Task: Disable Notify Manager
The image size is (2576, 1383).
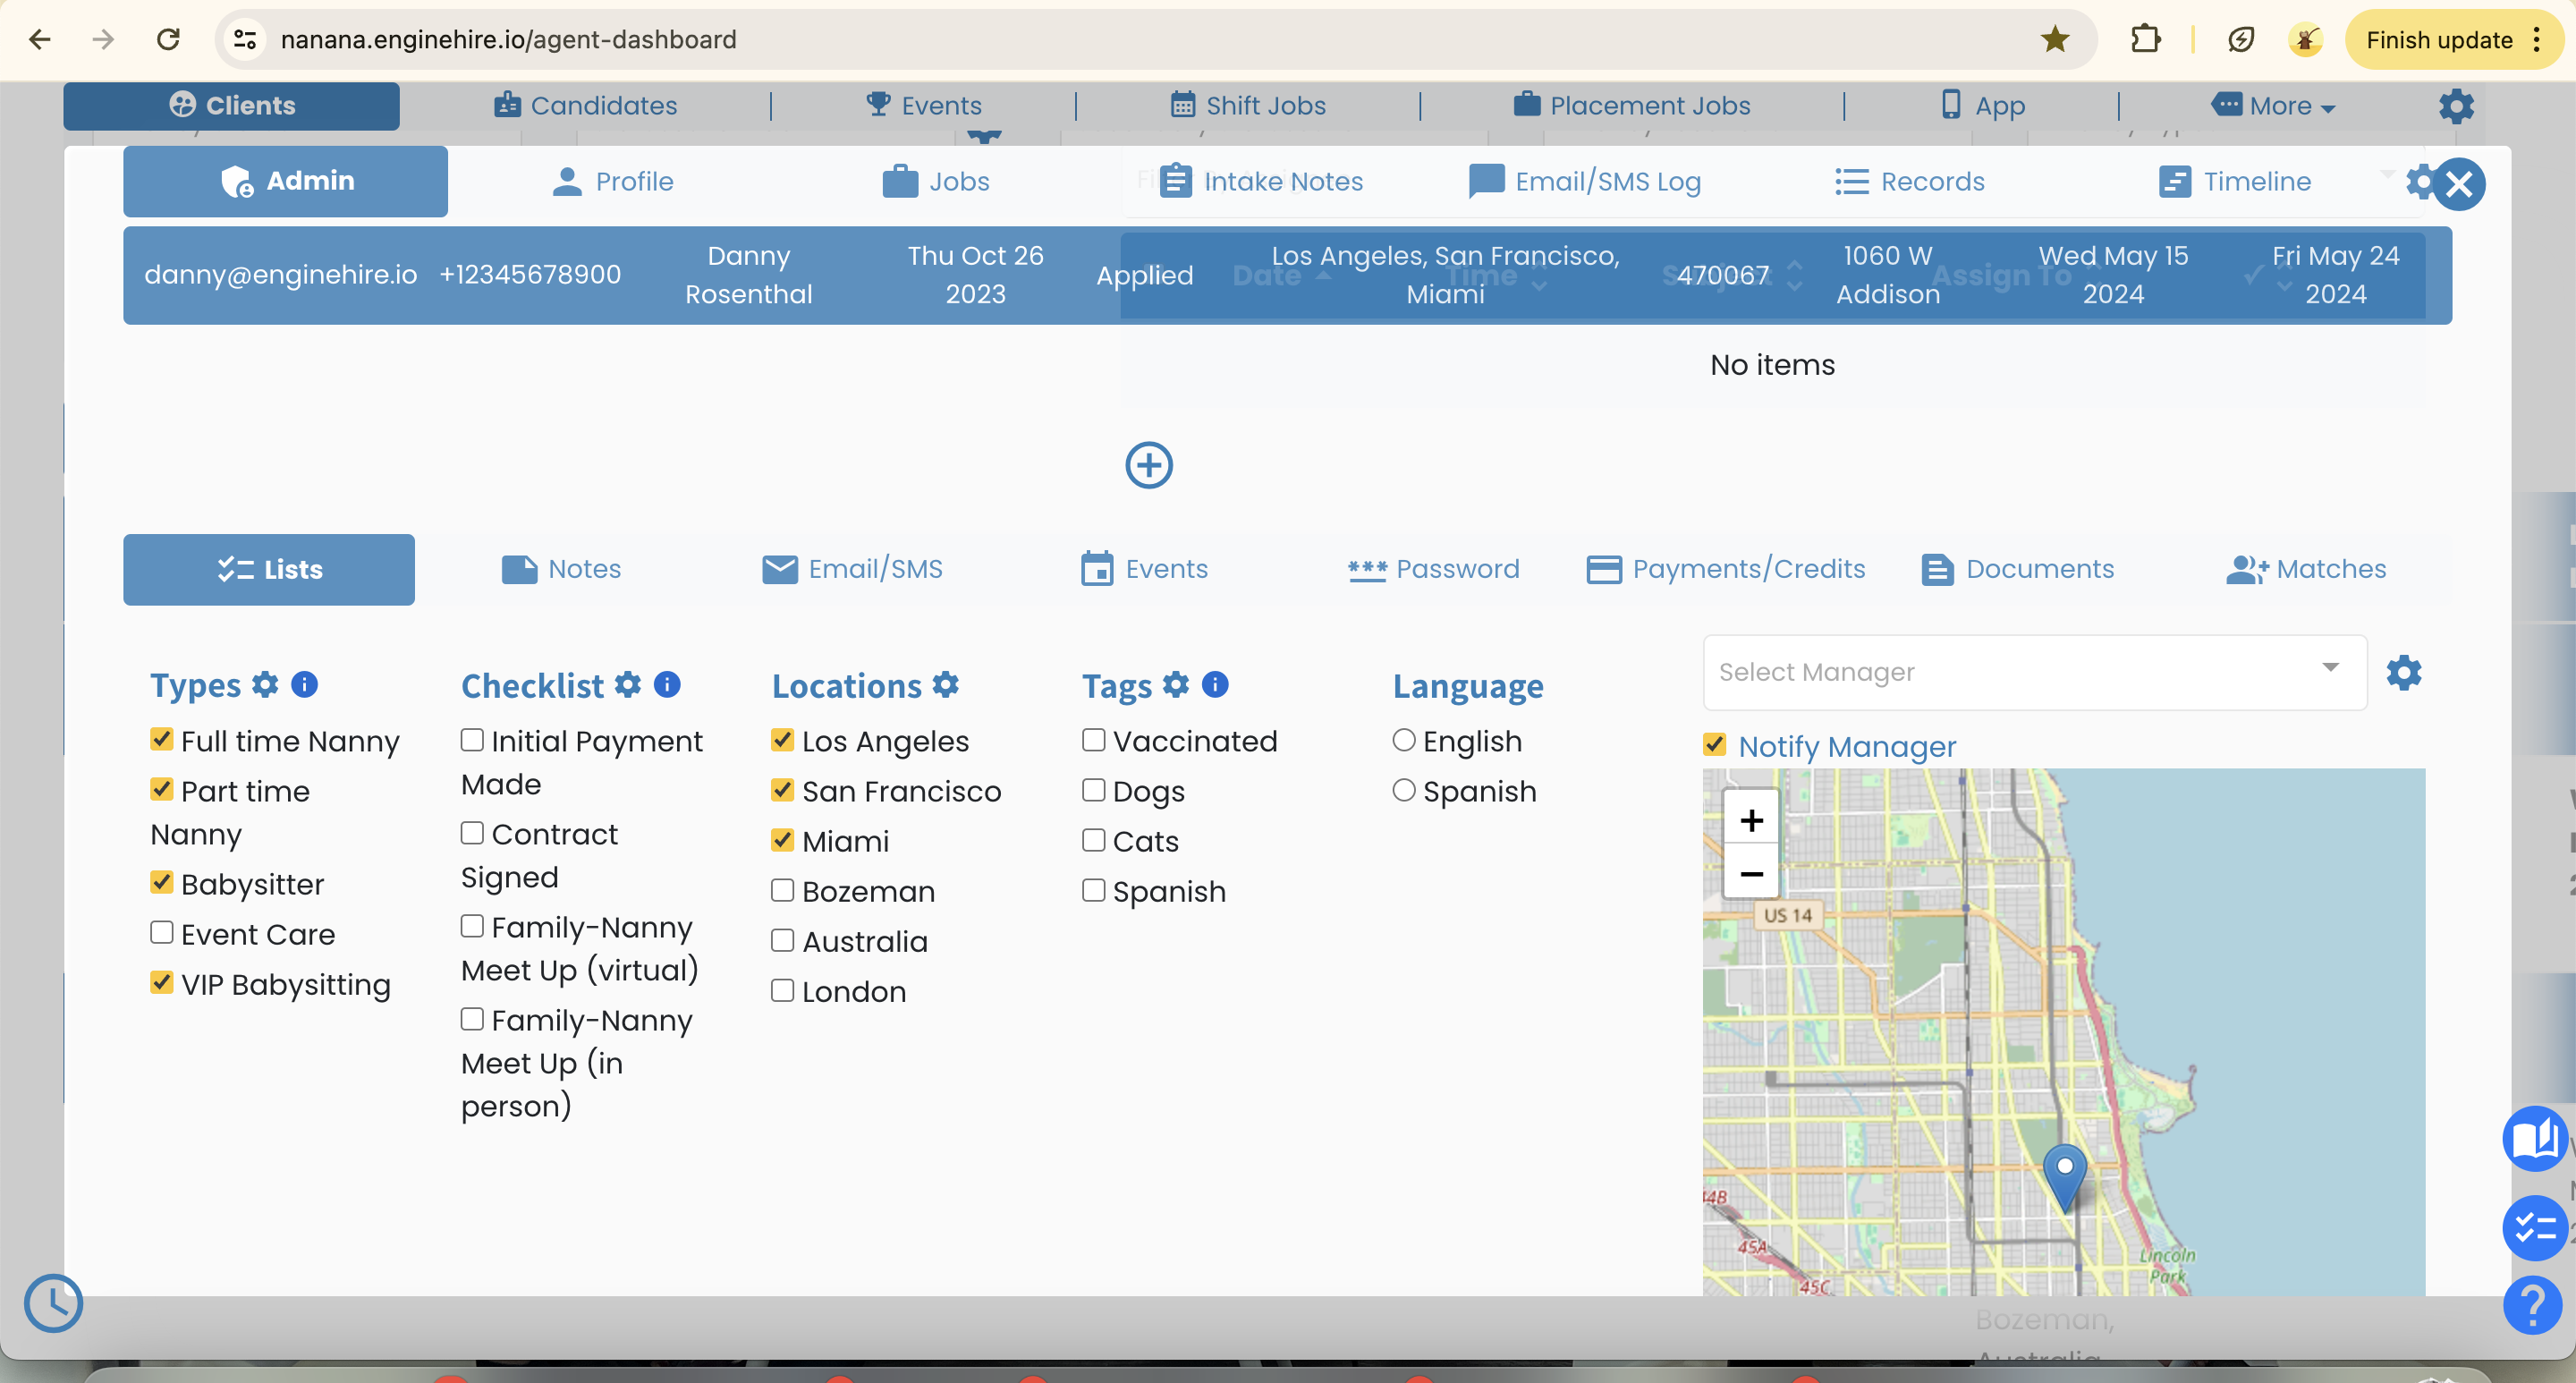Action: 1716,745
